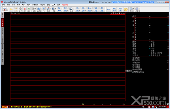Expand the 自选股 dropdown arrow
The width and height of the screenshot is (170, 109).
tap(41, 9)
